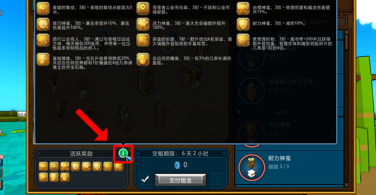Image resolution: width=376 pixels, height=195 pixels.
Task: Click the potion flask 流动灵药雕像 icon in reward panel
Action: pos(65,177)
